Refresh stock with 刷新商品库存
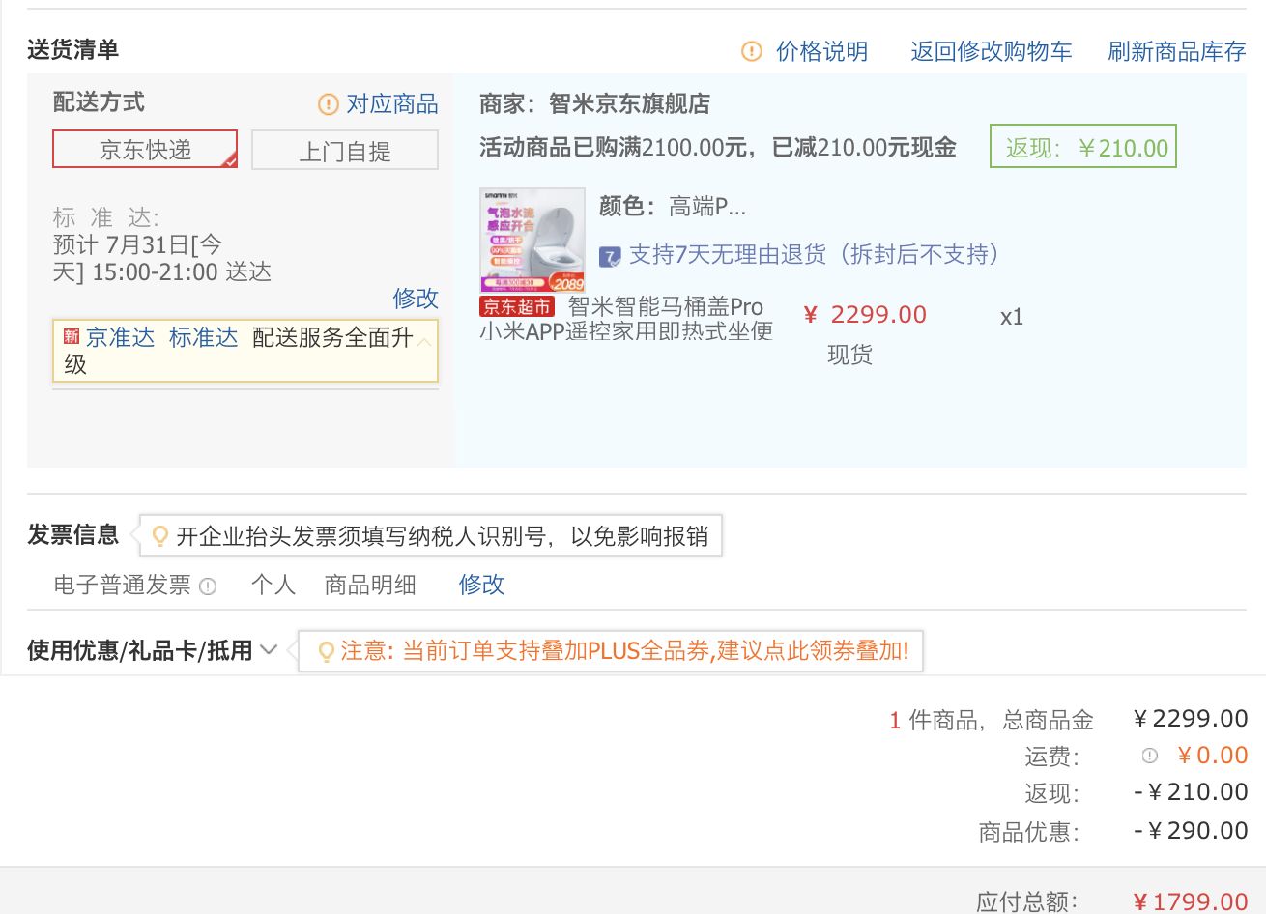This screenshot has width=1266, height=914. pos(1176,51)
